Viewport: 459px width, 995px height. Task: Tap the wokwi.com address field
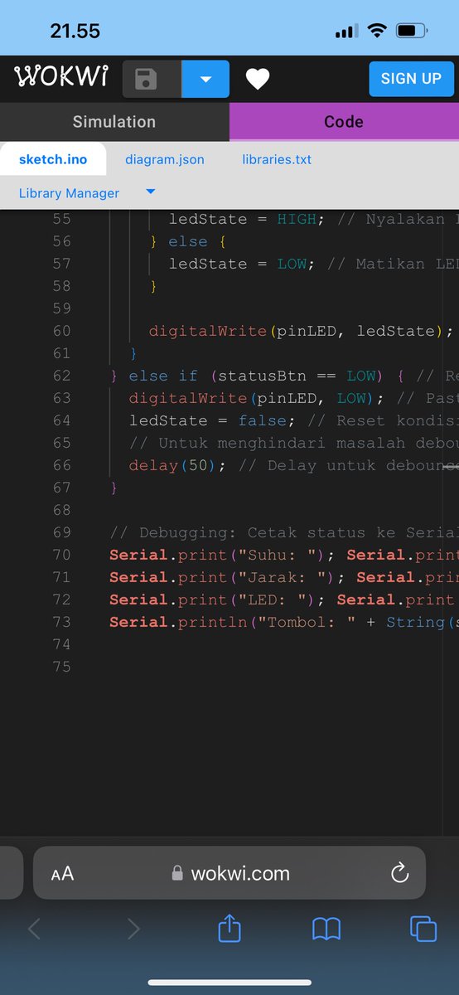(230, 873)
